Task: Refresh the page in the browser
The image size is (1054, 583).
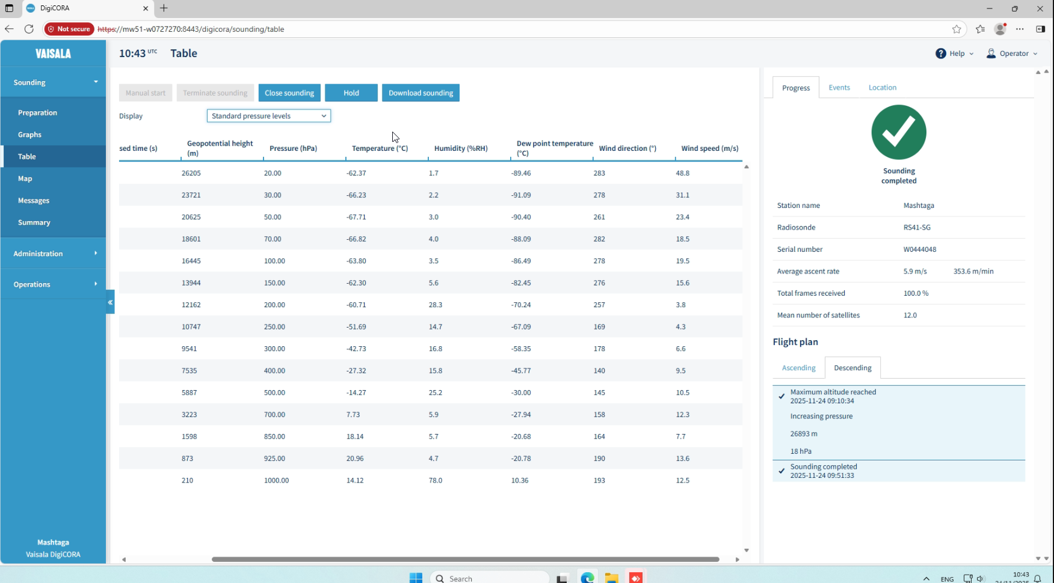Action: pyautogui.click(x=29, y=29)
